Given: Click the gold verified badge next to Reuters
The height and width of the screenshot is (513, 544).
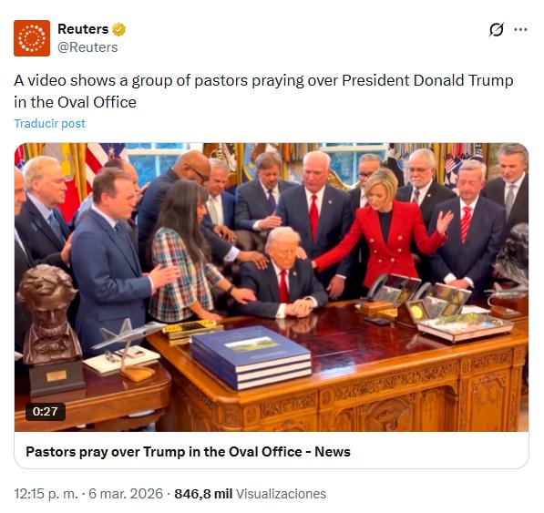Looking at the screenshot, I should pyautogui.click(x=119, y=29).
